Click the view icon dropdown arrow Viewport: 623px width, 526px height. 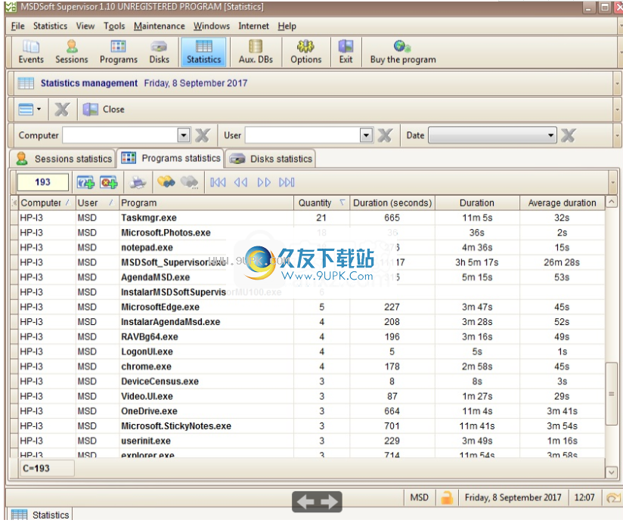pos(39,109)
